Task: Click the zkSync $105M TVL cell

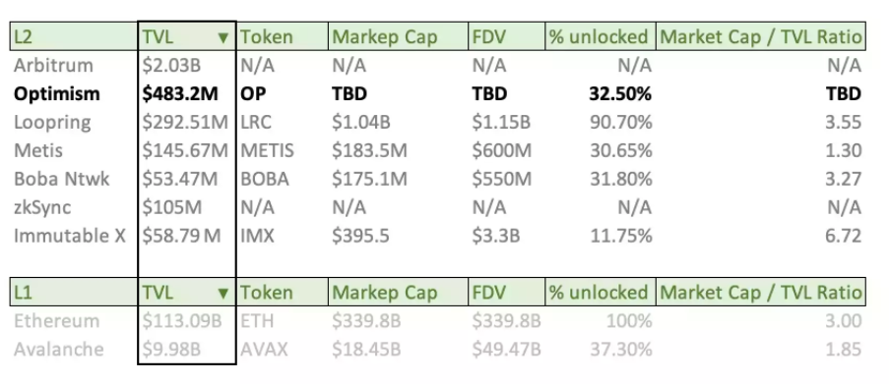Action: pos(186,207)
